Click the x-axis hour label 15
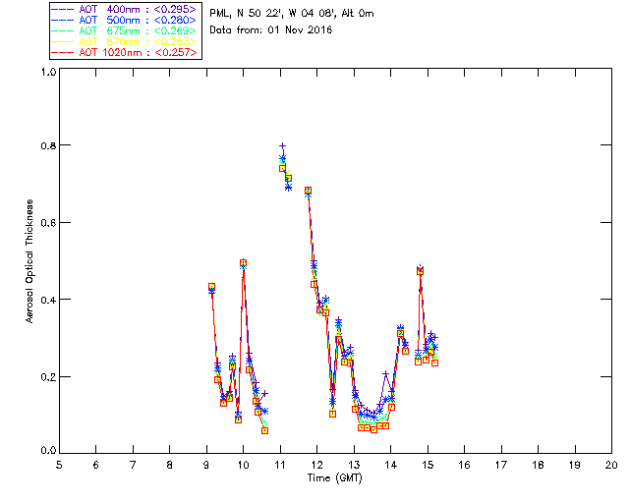The height and width of the screenshot is (503, 629). pos(428,465)
